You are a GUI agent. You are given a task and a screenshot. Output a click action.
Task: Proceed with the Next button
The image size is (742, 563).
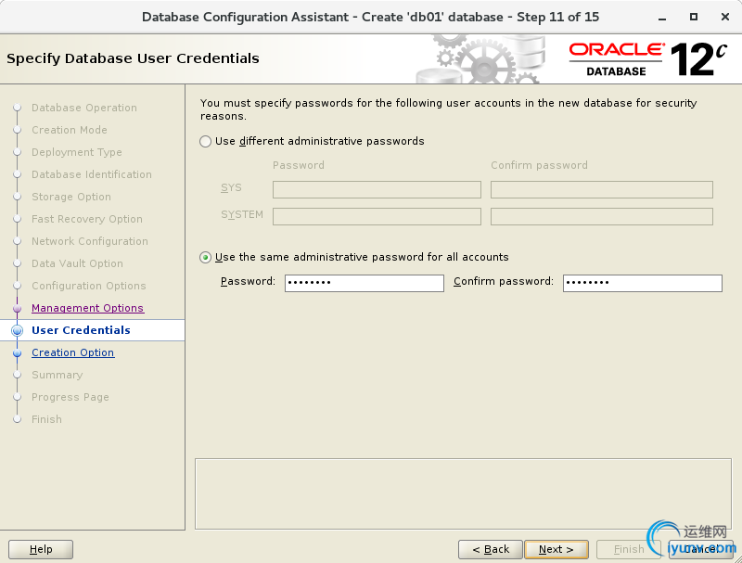pyautogui.click(x=556, y=549)
